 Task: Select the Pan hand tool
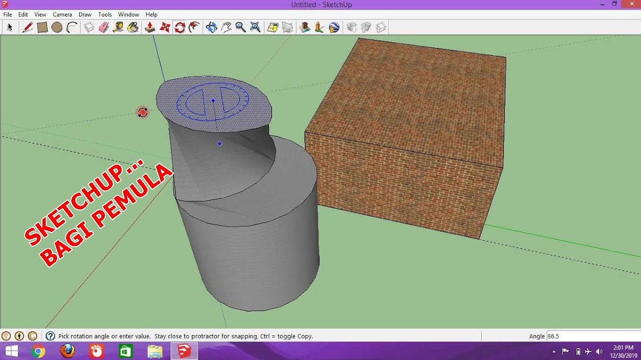coord(226,27)
